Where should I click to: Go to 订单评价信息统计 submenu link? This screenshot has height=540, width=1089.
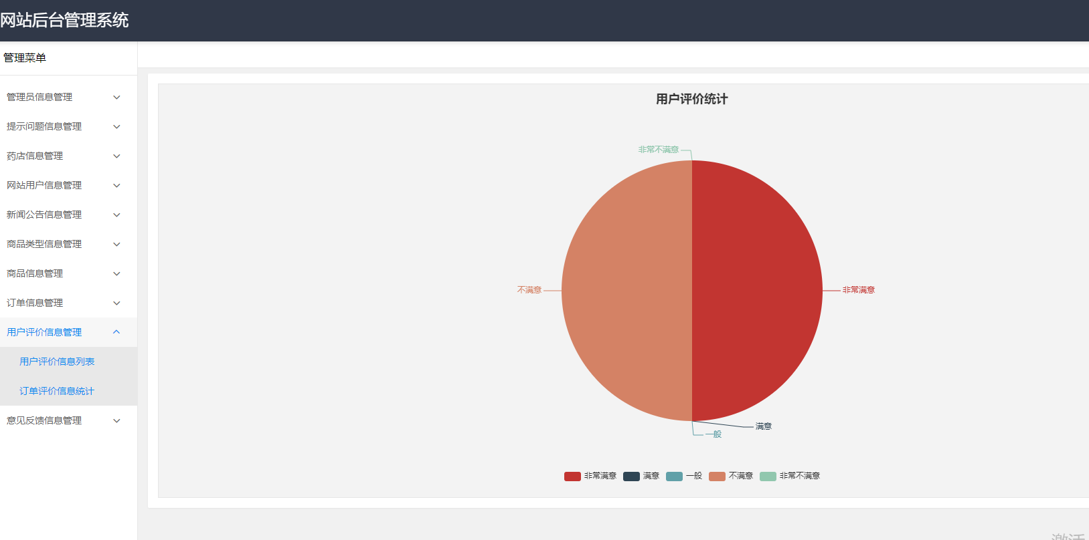(57, 391)
